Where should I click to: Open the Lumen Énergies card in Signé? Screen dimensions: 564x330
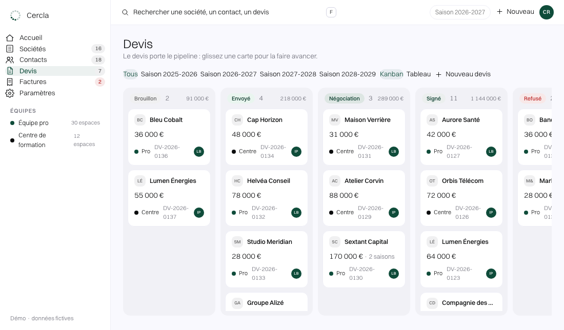coord(461,259)
